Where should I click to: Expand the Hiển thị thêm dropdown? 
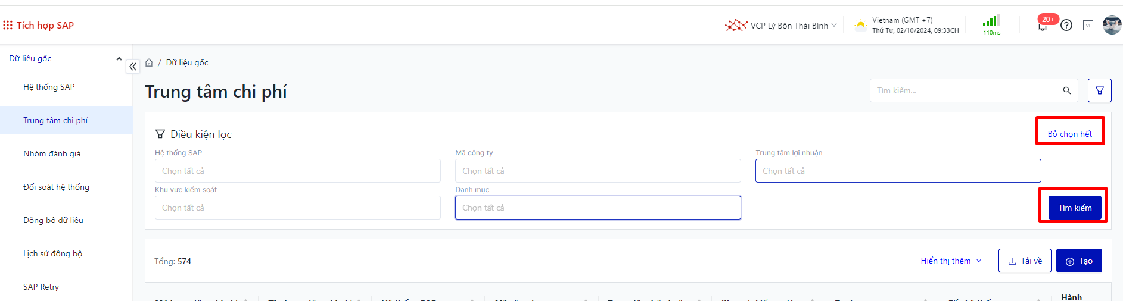coord(951,261)
